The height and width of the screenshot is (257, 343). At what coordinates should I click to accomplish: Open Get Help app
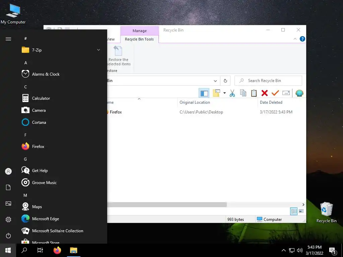61,170
